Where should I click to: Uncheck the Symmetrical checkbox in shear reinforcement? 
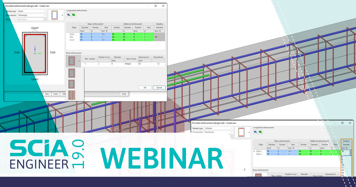158,64
